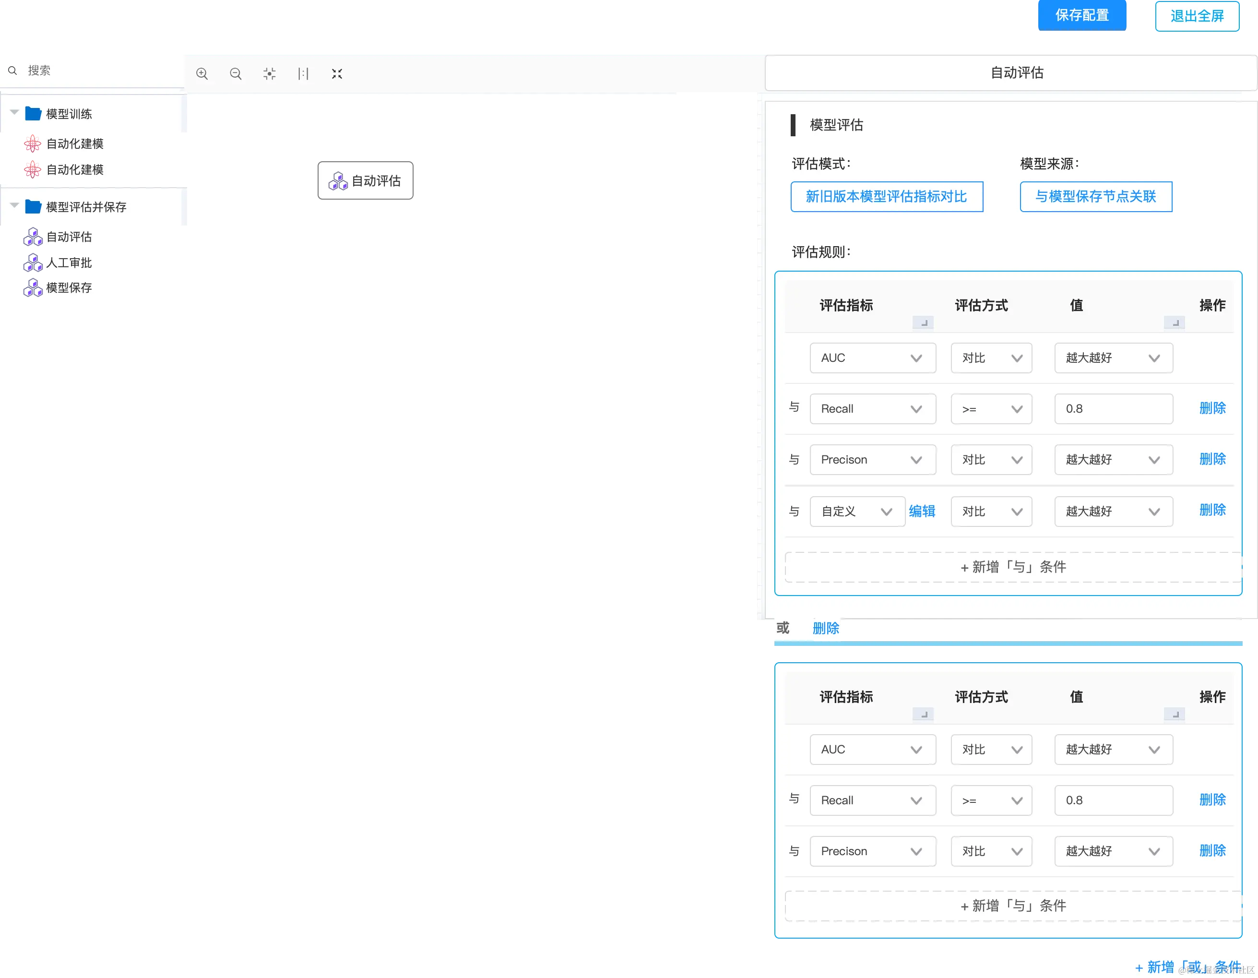Select 新旧版本模型评估指标对比 mode
This screenshot has width=1258, height=978.
(887, 197)
